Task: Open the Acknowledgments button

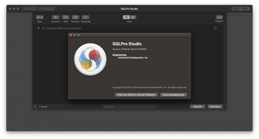Action: click(x=174, y=95)
